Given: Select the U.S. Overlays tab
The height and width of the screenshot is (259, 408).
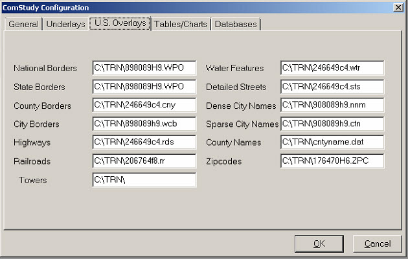Looking at the screenshot, I should [120, 23].
